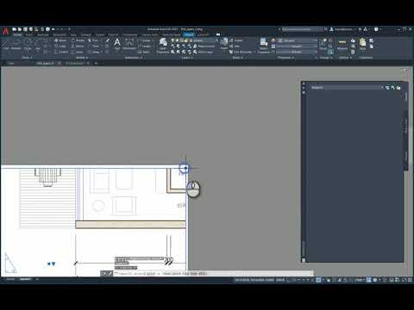Click the command line input field
Viewport: 414px width, 310px height.
(213, 274)
